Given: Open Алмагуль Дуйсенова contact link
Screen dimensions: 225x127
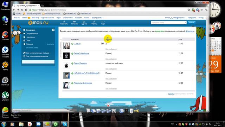Looking at the screenshot, I should (83, 83).
